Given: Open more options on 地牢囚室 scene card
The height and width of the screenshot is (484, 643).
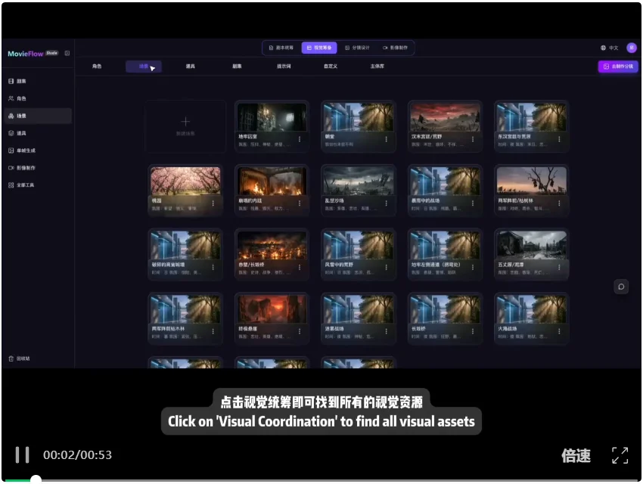Looking at the screenshot, I should point(300,139).
